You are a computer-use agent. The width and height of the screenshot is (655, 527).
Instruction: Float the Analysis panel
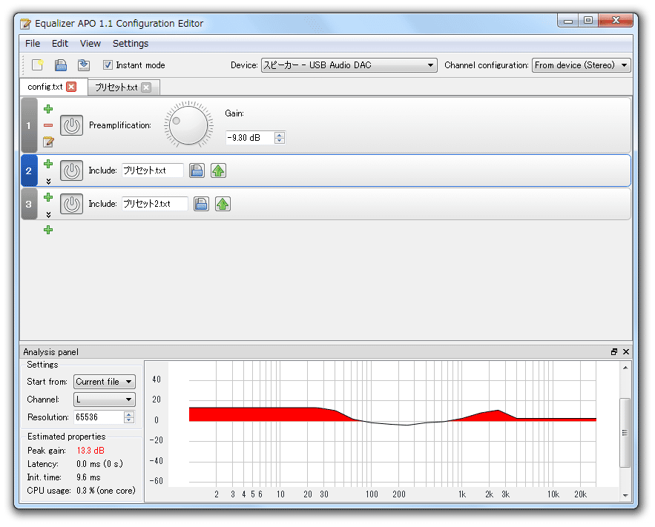614,352
